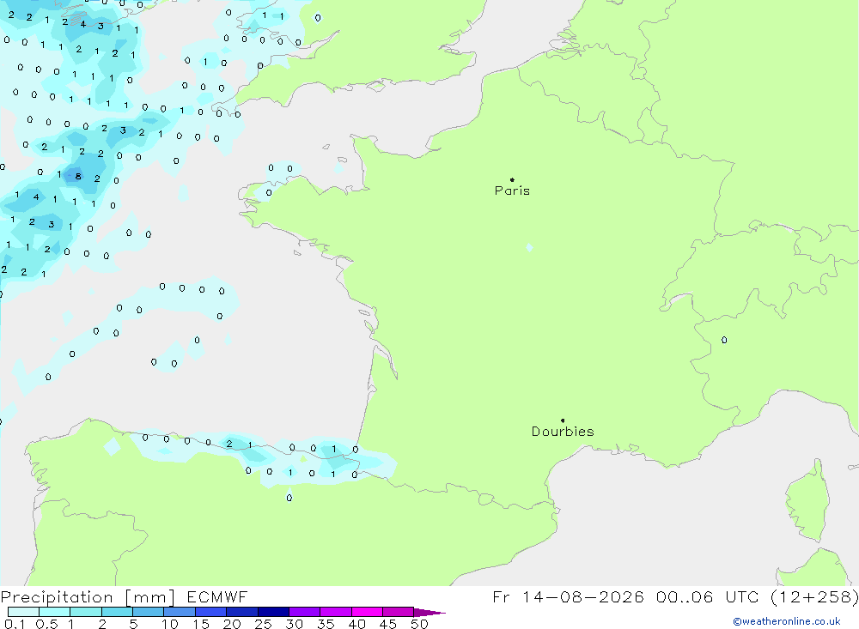Click the '0.5' legend scale label
This screenshot has height=629, width=859.
(46, 624)
